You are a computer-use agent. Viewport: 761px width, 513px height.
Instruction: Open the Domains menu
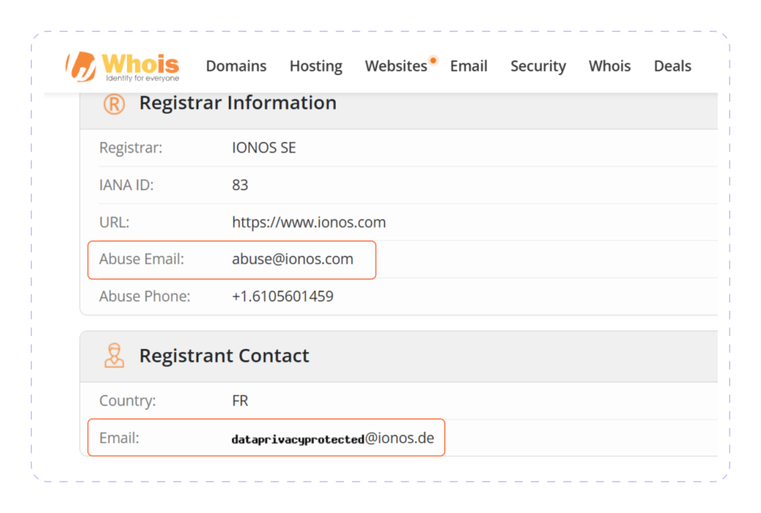click(x=236, y=66)
